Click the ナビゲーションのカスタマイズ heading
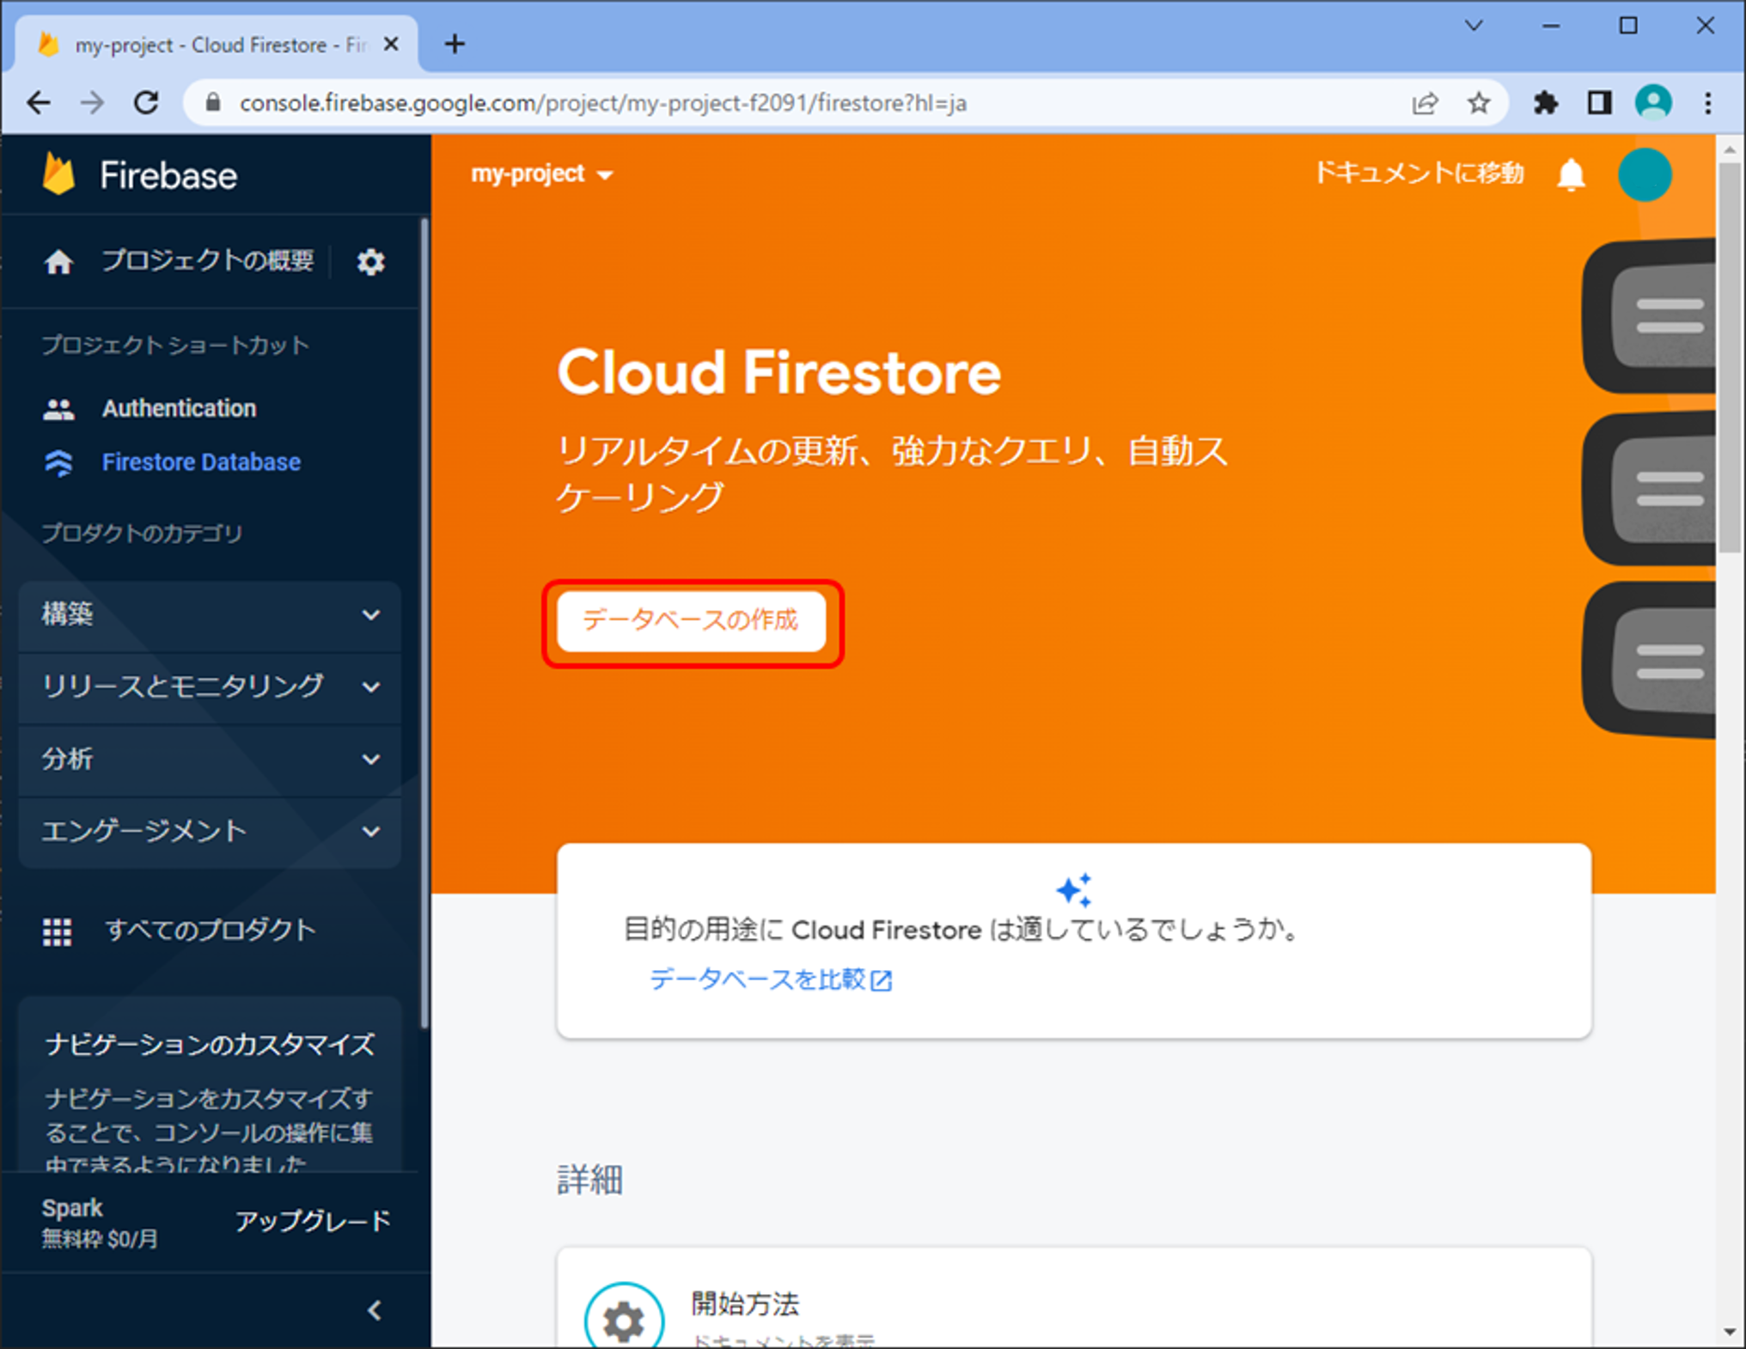Image resolution: width=1746 pixels, height=1349 pixels. click(210, 1045)
